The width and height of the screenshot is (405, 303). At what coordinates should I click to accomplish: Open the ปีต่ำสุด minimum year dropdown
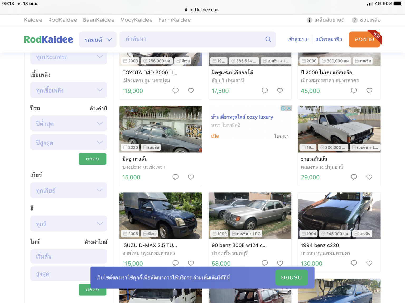click(69, 123)
